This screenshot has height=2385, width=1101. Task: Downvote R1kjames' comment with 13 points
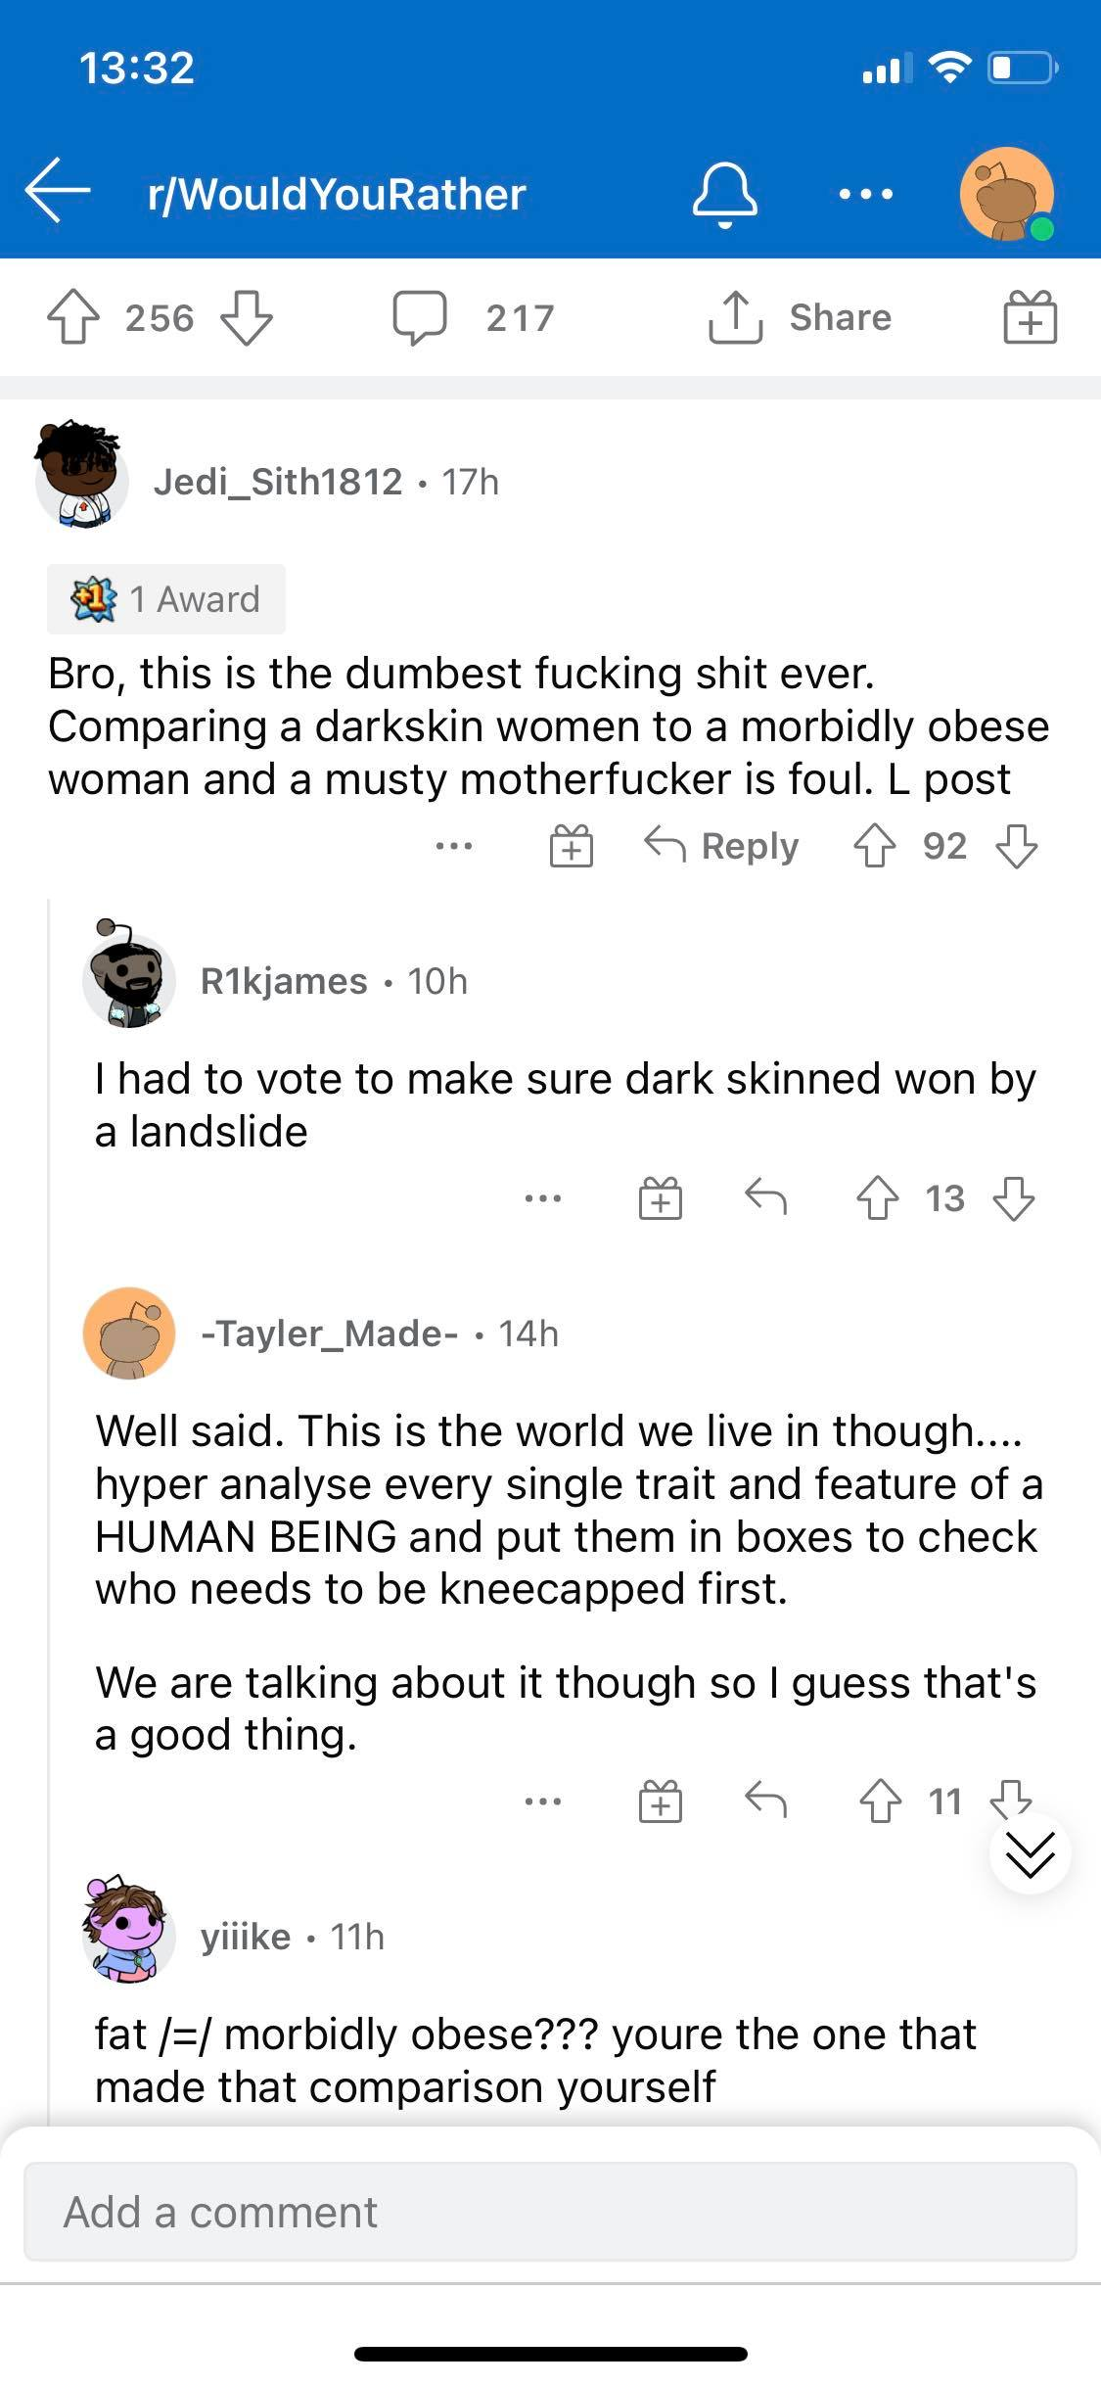coord(1014,1197)
